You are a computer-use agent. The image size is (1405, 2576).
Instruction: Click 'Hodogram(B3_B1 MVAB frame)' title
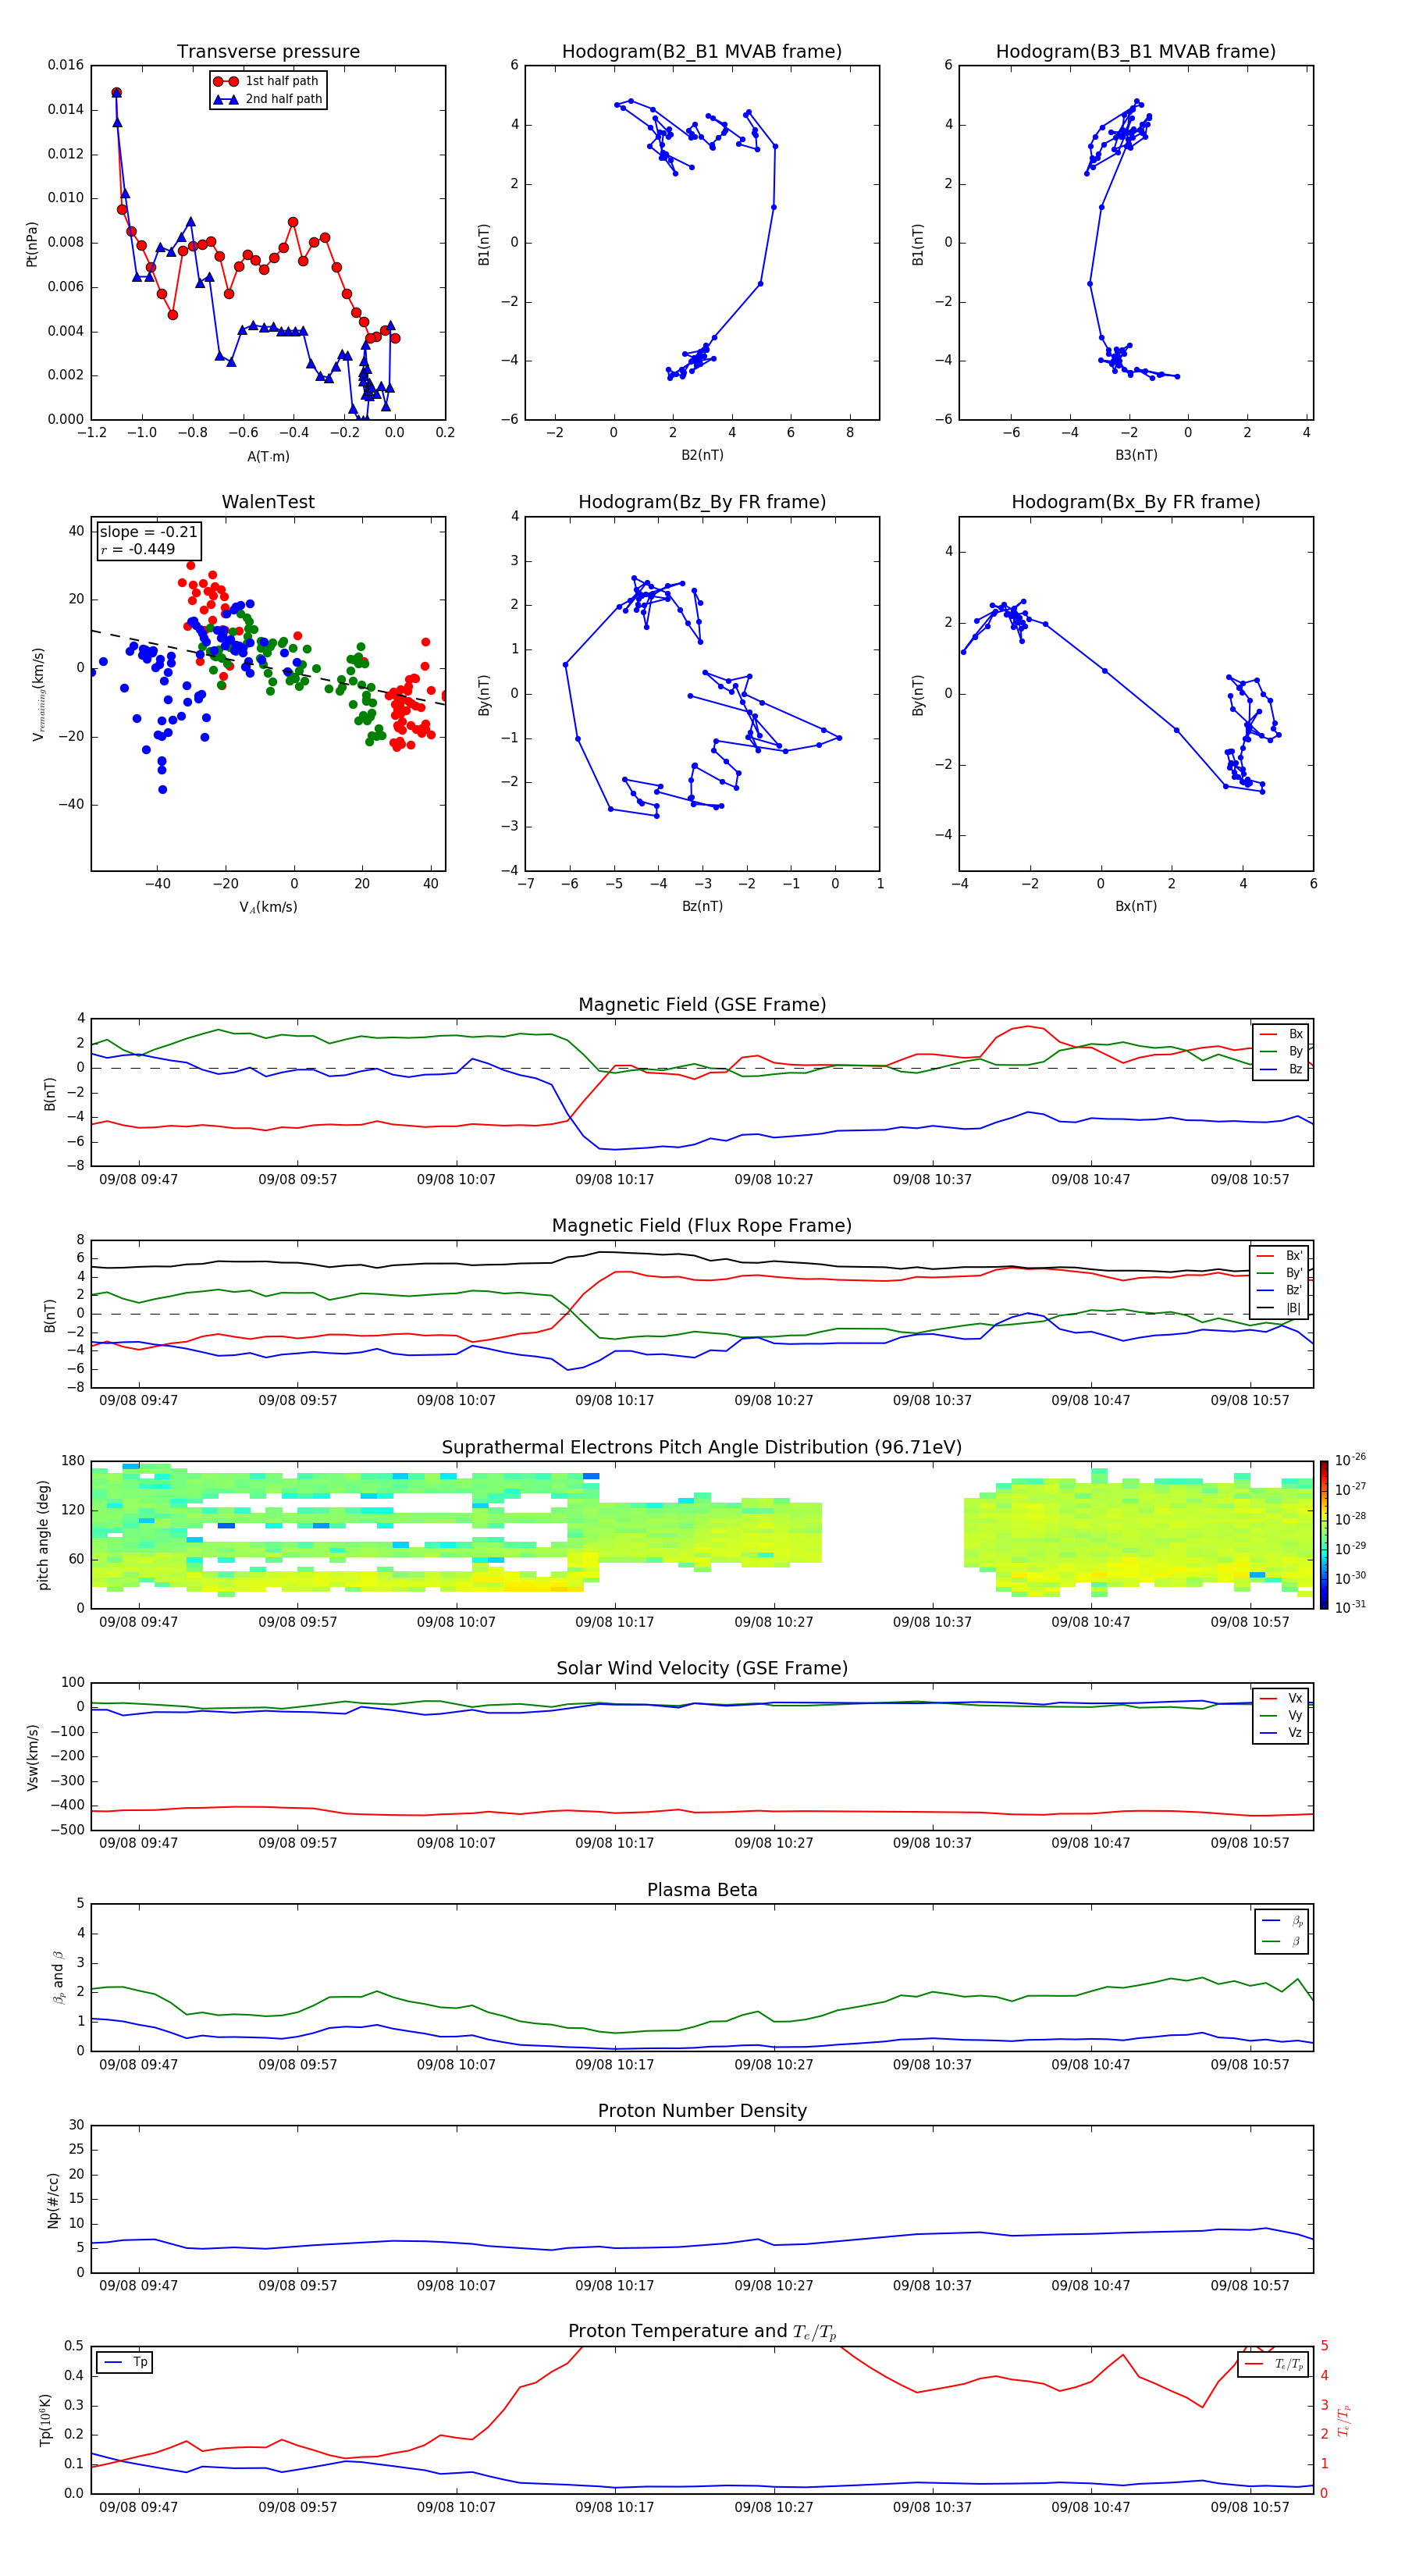point(1136,52)
